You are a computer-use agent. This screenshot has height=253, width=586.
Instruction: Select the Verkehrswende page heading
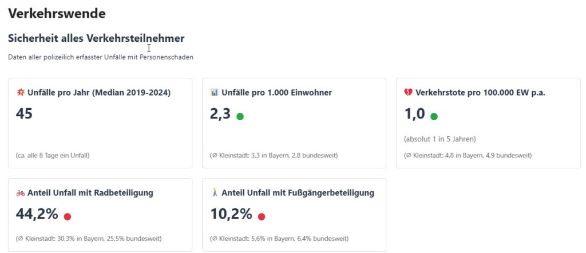[x=57, y=13]
